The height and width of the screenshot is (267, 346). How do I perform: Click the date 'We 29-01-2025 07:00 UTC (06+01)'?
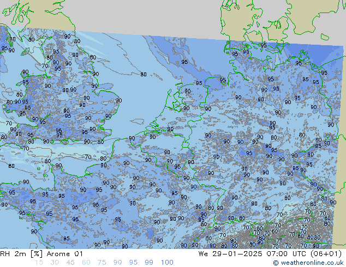(270, 254)
